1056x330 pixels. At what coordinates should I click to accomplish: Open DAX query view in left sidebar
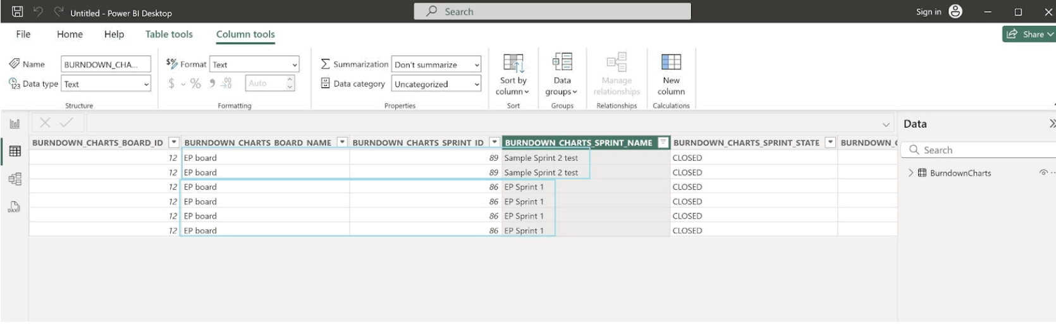15,207
